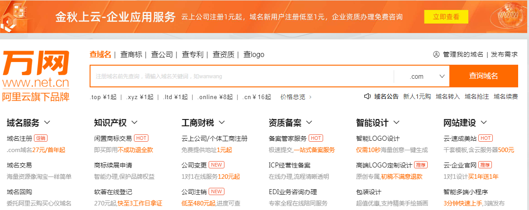The width and height of the screenshot is (529, 210).
Task: Switch to the 查商标 tab
Action: coord(131,54)
